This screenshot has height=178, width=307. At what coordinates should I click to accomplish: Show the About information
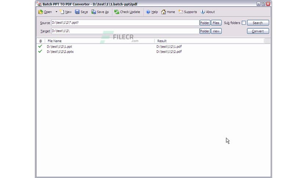[x=208, y=12]
